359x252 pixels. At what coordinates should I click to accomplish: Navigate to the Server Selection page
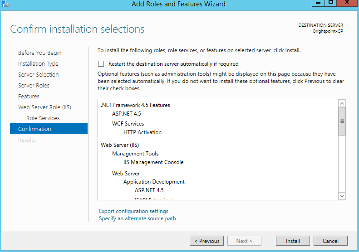pos(38,75)
